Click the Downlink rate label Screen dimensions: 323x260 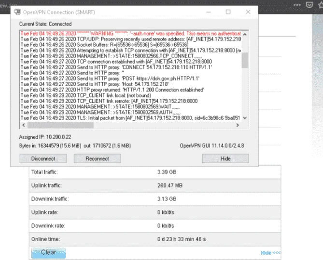[x=48, y=226]
